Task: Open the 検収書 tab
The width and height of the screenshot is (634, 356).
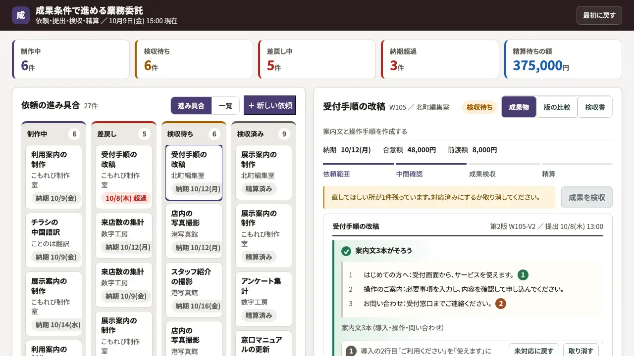Action: (x=595, y=107)
